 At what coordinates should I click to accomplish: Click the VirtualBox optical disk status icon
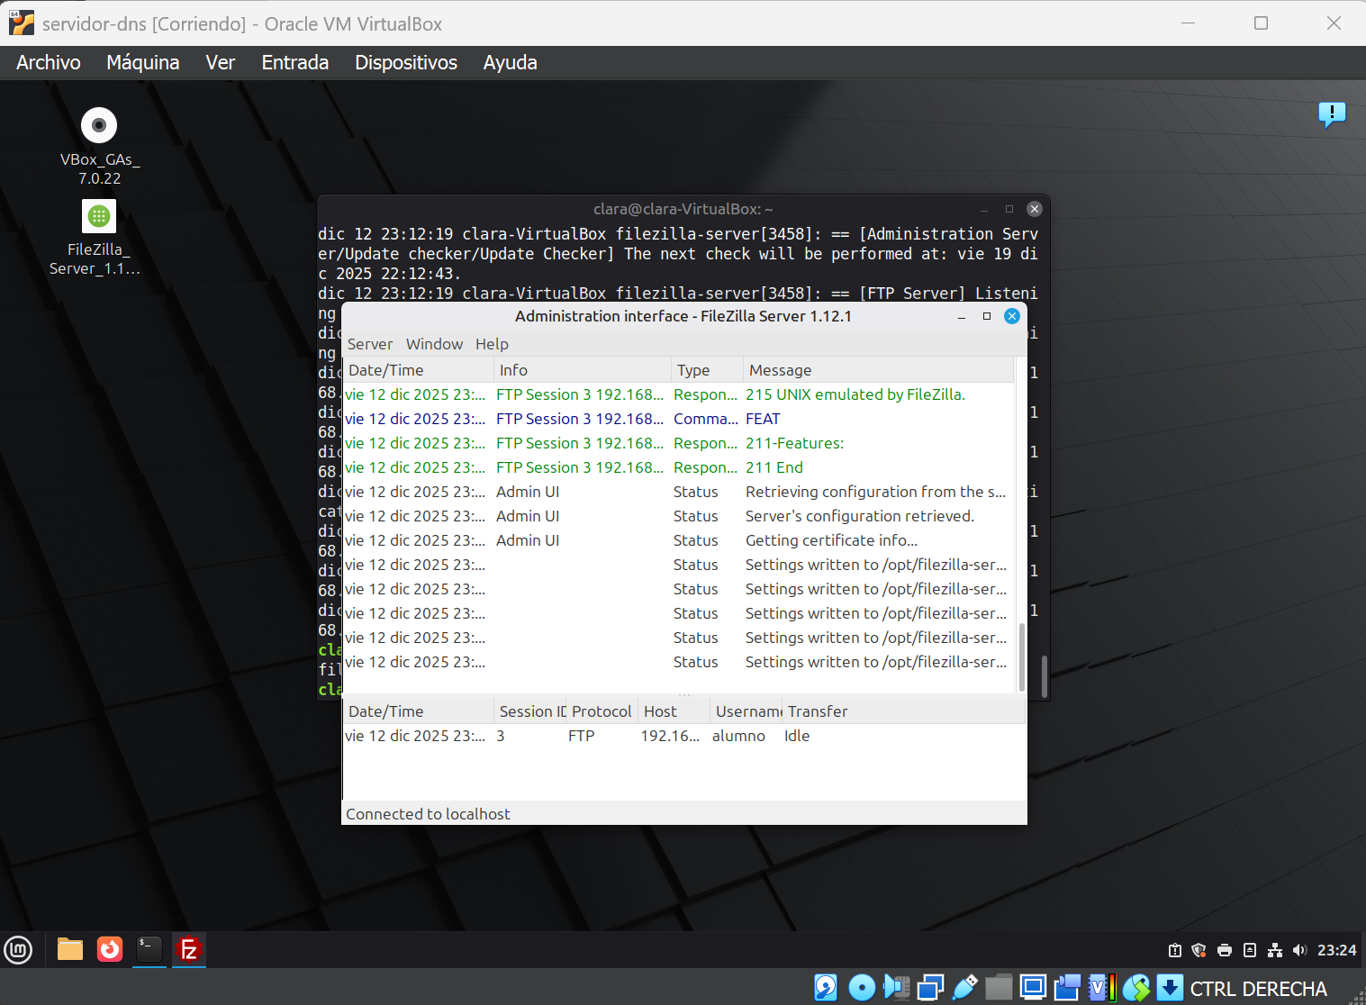[x=862, y=988]
